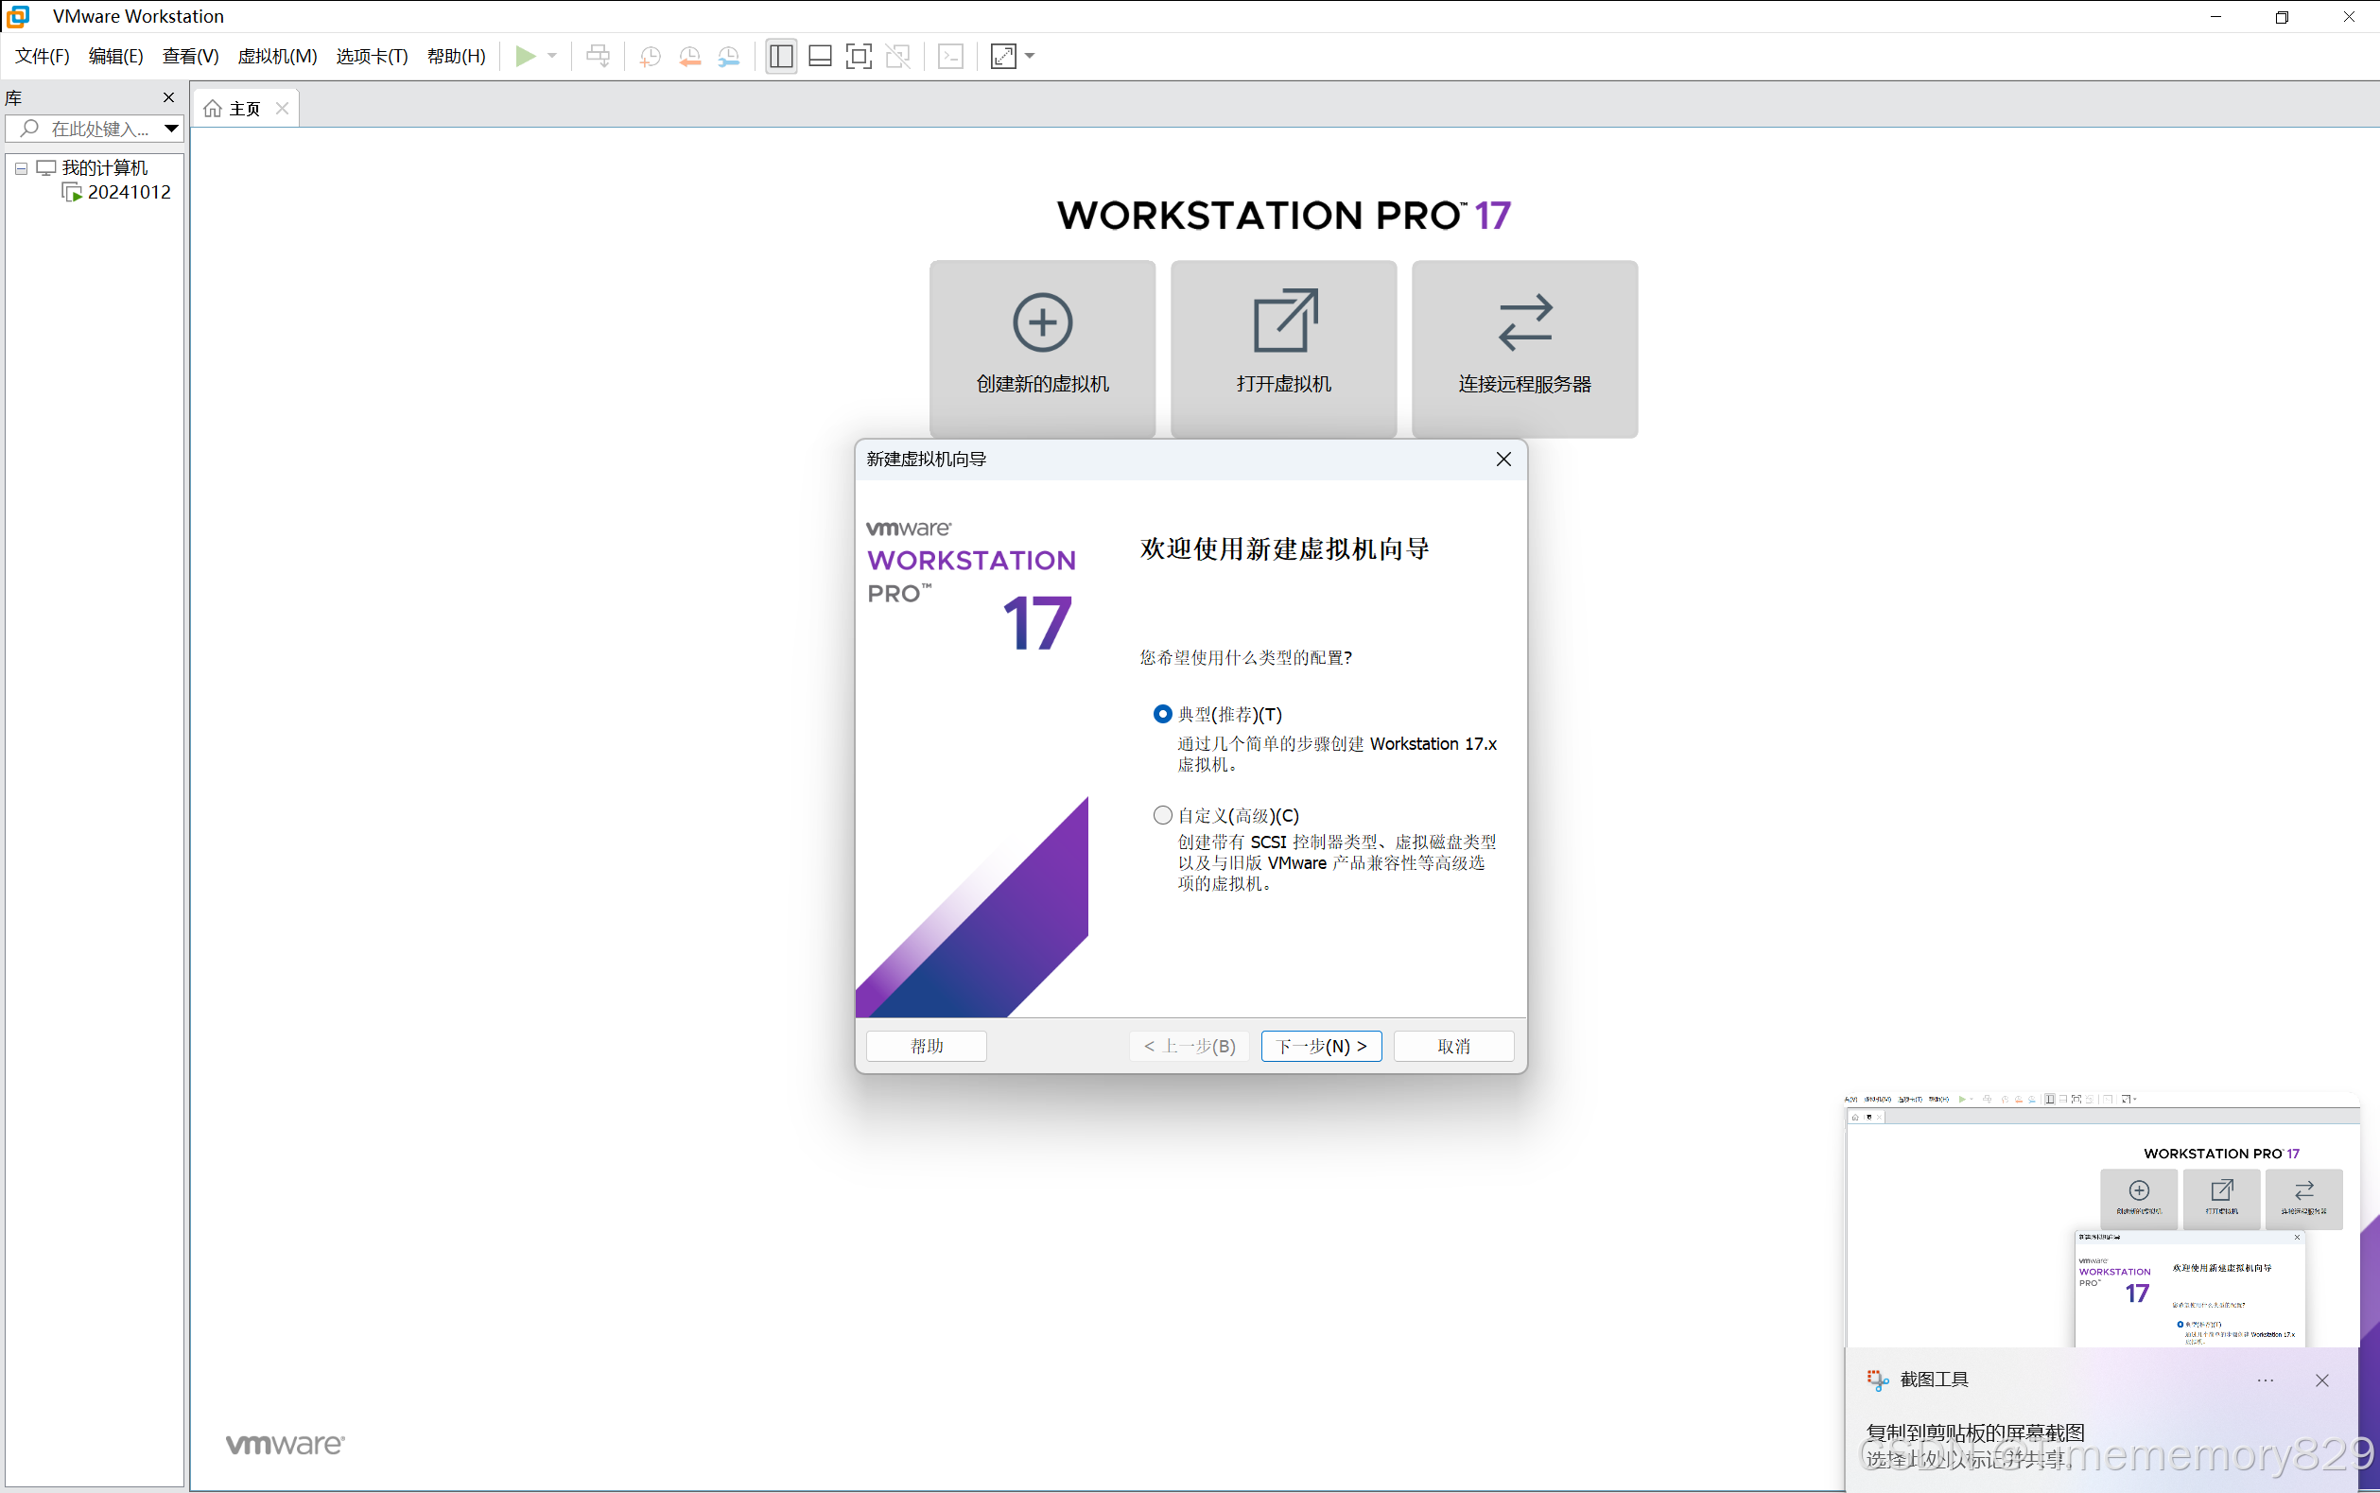Click the 截图工具 notification app icon
This screenshot has width=2380, height=1493.
1877,1380
